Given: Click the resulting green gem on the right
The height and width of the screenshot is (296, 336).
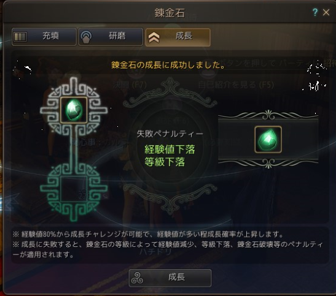Looking at the screenshot, I should click(x=268, y=140).
